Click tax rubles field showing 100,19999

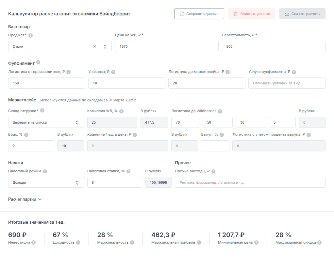[x=159, y=182]
